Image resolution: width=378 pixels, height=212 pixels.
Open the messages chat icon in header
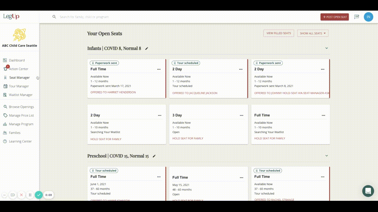(x=357, y=17)
